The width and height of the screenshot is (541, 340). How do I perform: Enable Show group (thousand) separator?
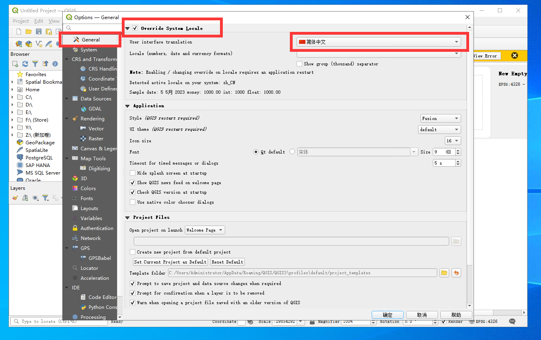[x=299, y=64]
